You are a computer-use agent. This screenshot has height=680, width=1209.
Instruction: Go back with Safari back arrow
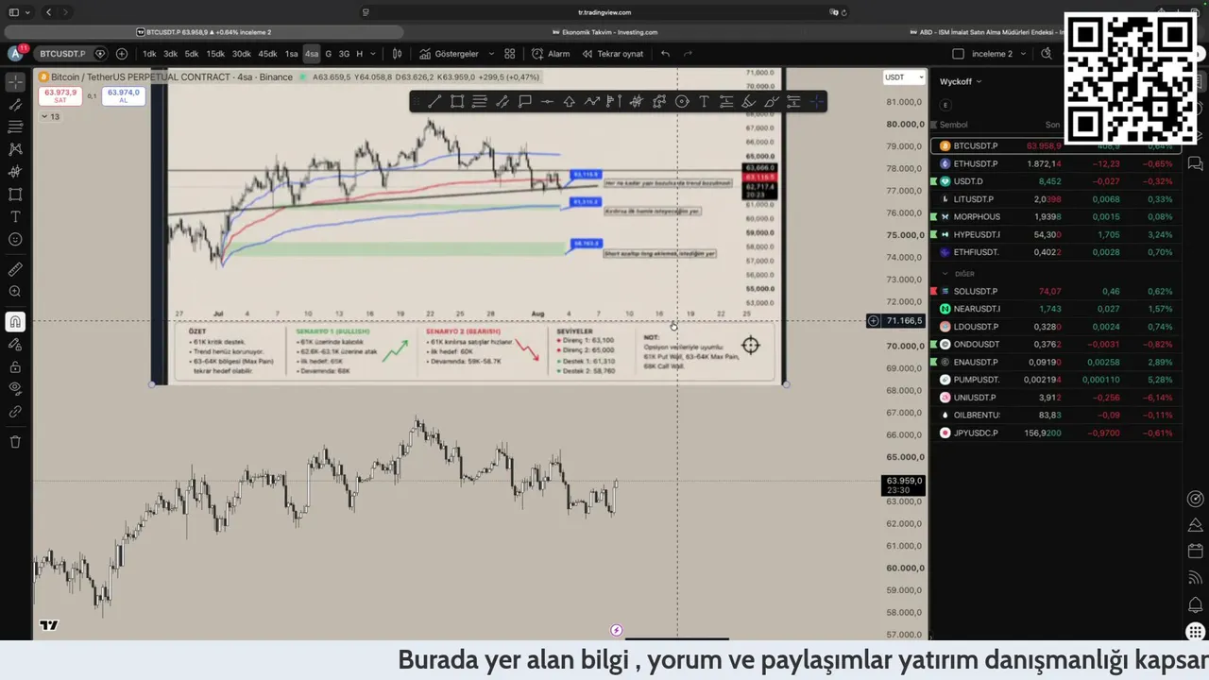[49, 12]
